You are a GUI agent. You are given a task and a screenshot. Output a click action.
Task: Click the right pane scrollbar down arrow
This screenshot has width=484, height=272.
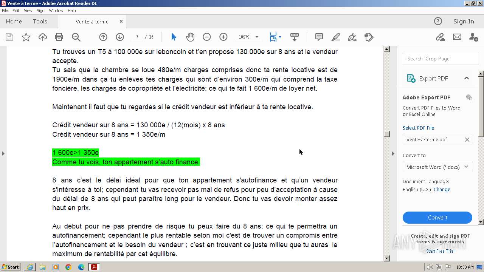pyautogui.click(x=481, y=222)
